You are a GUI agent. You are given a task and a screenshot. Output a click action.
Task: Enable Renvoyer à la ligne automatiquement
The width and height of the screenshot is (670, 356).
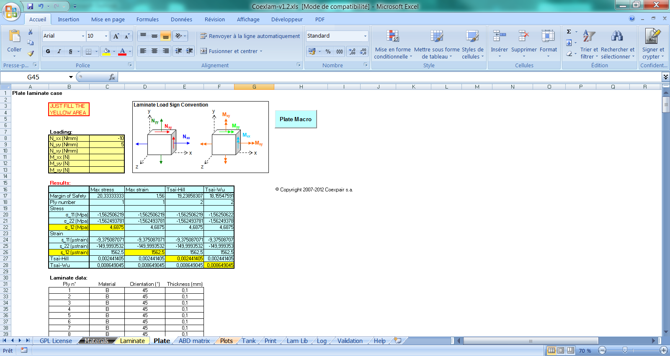point(250,36)
